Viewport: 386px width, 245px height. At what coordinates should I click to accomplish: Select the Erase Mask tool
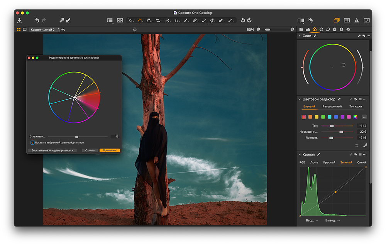tap(204, 20)
